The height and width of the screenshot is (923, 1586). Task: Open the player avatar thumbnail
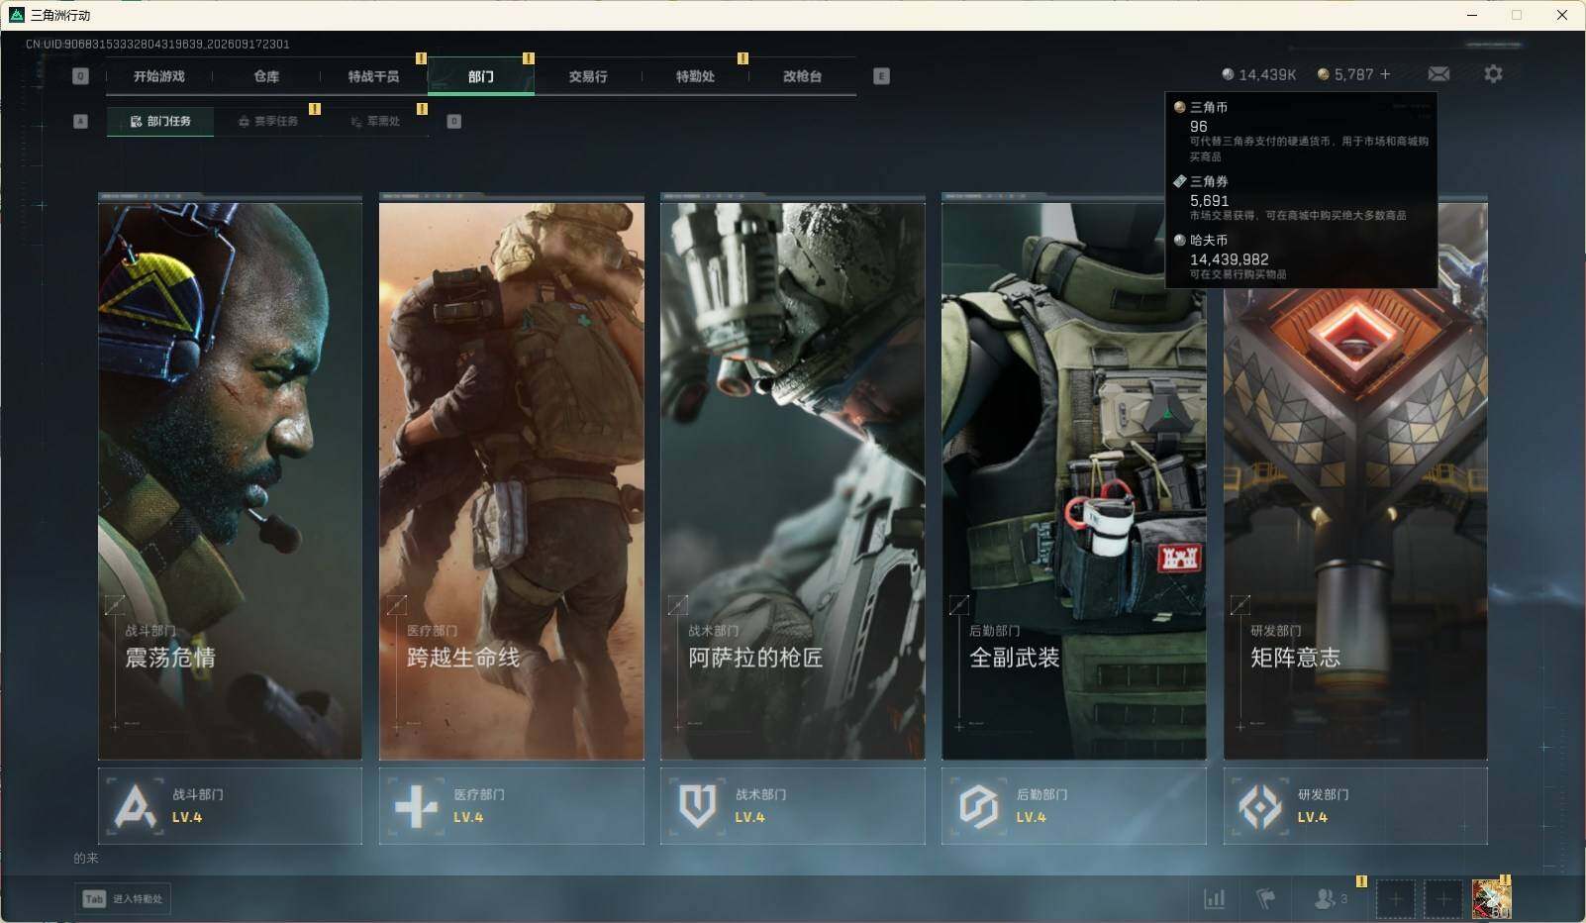[x=1491, y=899]
